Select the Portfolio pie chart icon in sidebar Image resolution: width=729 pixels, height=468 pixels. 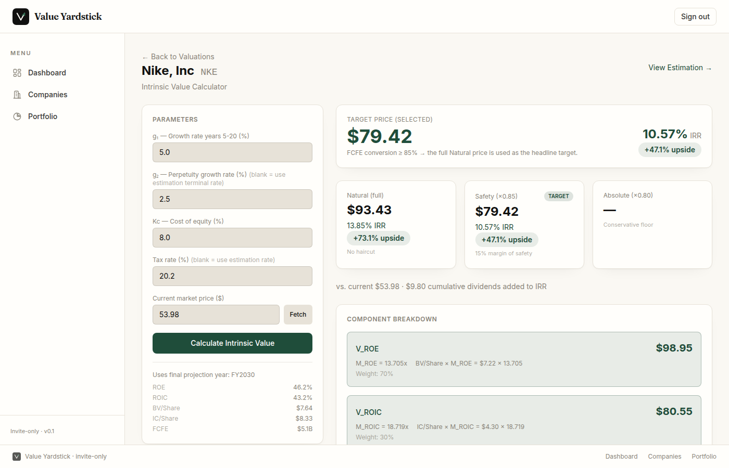[17, 116]
